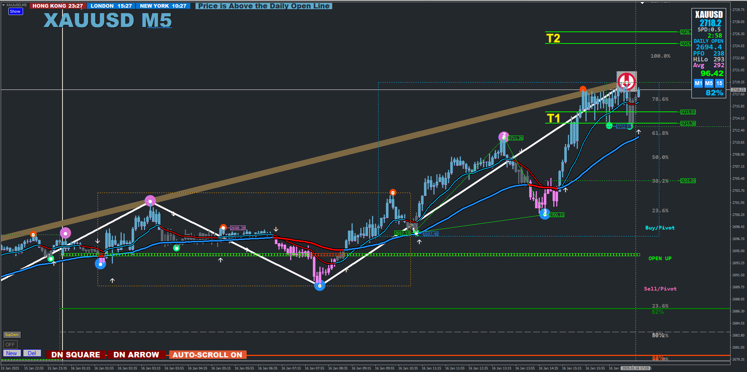The width and height of the screenshot is (747, 372).
Task: Click the red down-arrow sell signal icon
Action: tap(626, 81)
